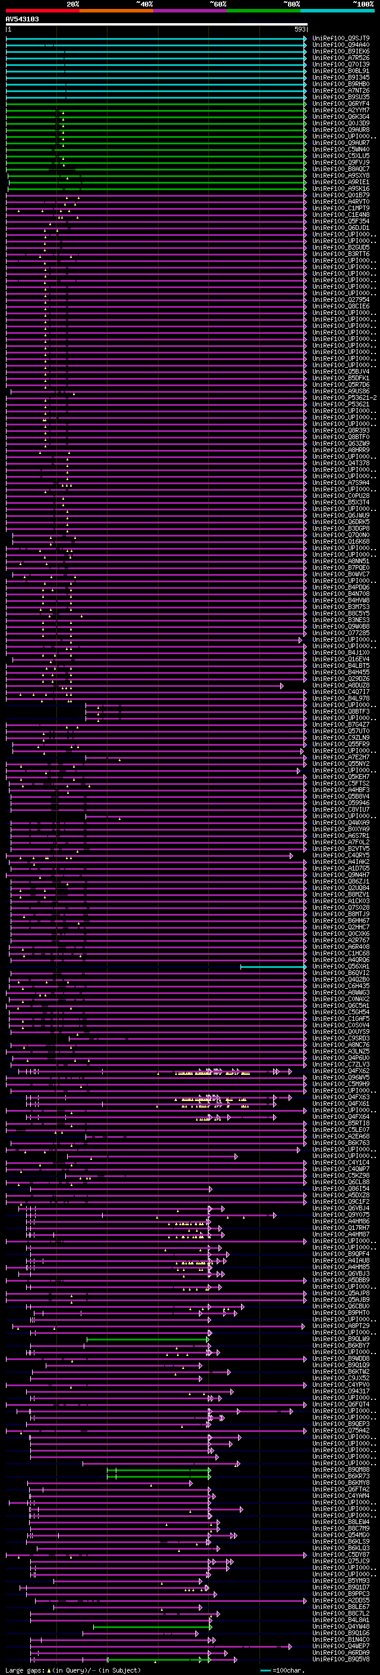Select the UniRef100_A7NT26 label
Image resolution: width=380 pixels, height=1675 pixels.
coord(341,90)
